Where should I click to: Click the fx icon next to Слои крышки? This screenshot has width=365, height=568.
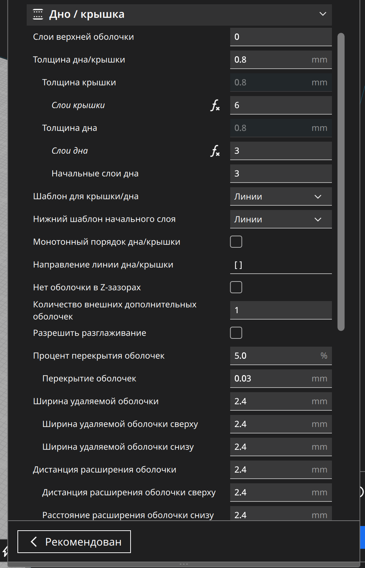point(215,105)
